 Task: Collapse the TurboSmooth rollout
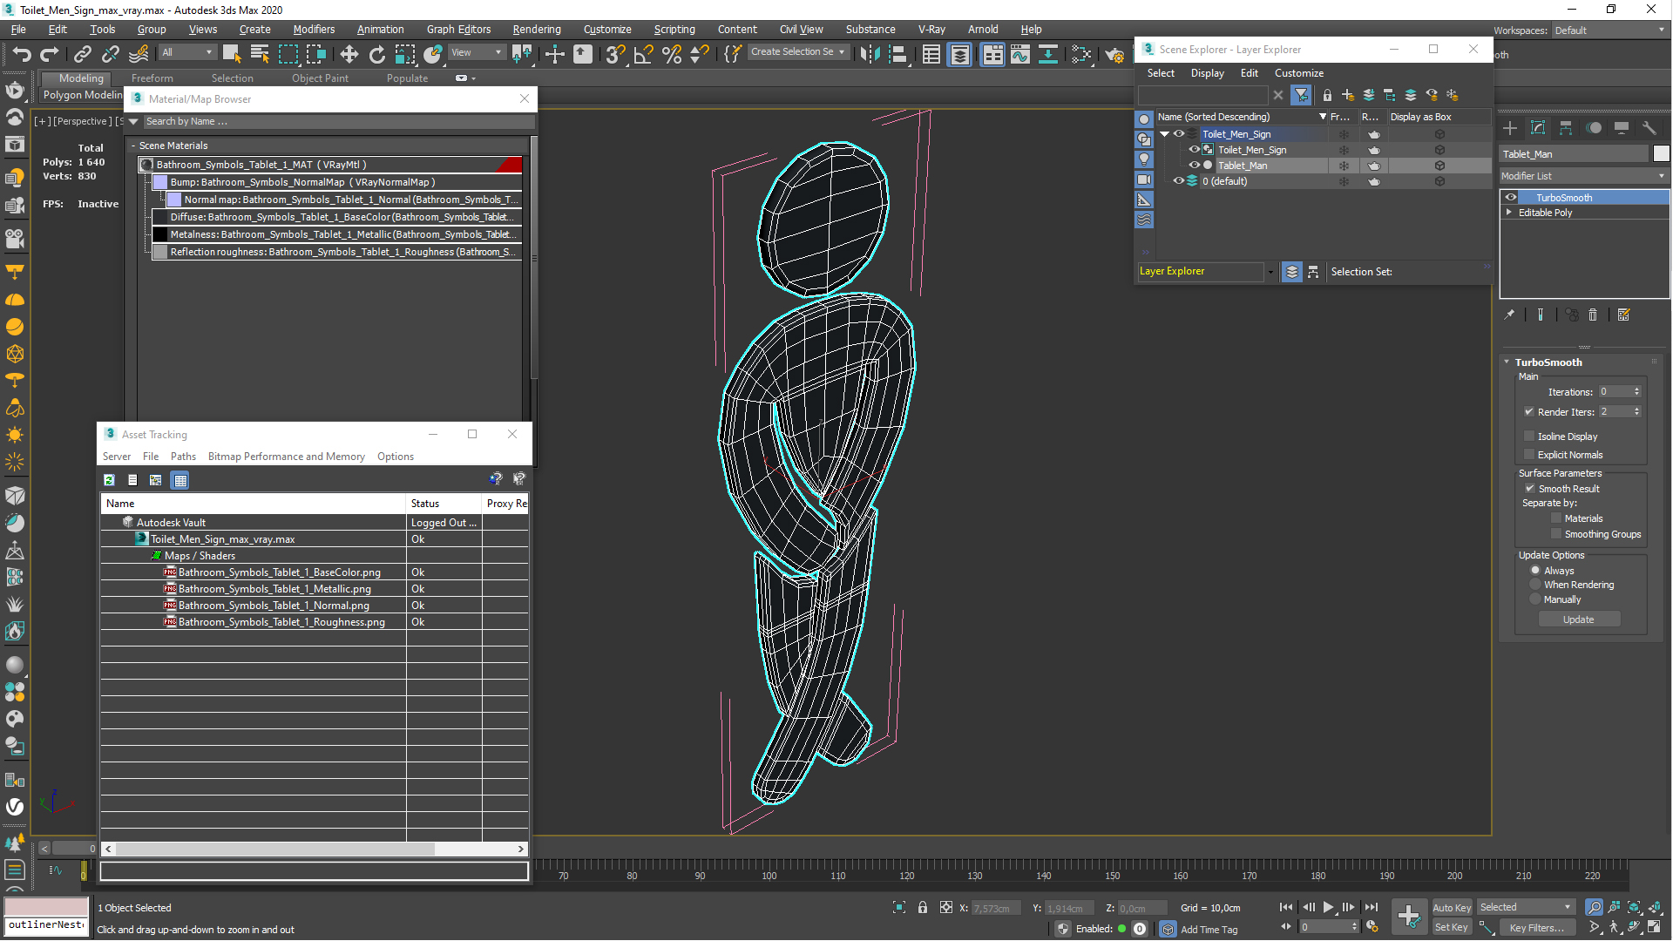tap(1507, 362)
